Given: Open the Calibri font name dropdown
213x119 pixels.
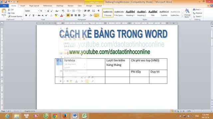Looking at the screenshot, I should click(x=39, y=11).
